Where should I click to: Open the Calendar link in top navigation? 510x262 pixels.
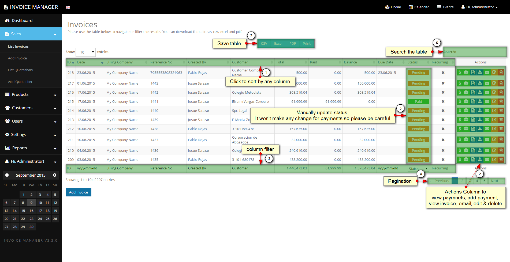click(x=419, y=7)
